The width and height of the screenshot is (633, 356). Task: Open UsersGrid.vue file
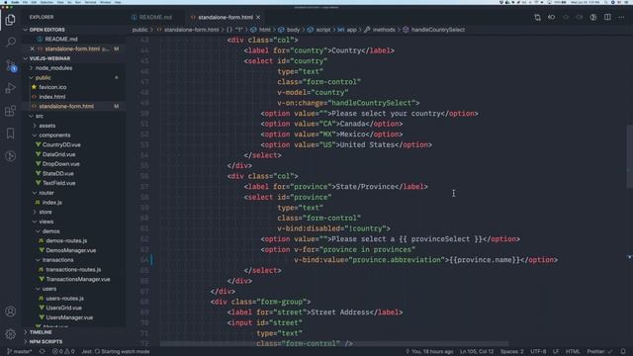[63, 308]
